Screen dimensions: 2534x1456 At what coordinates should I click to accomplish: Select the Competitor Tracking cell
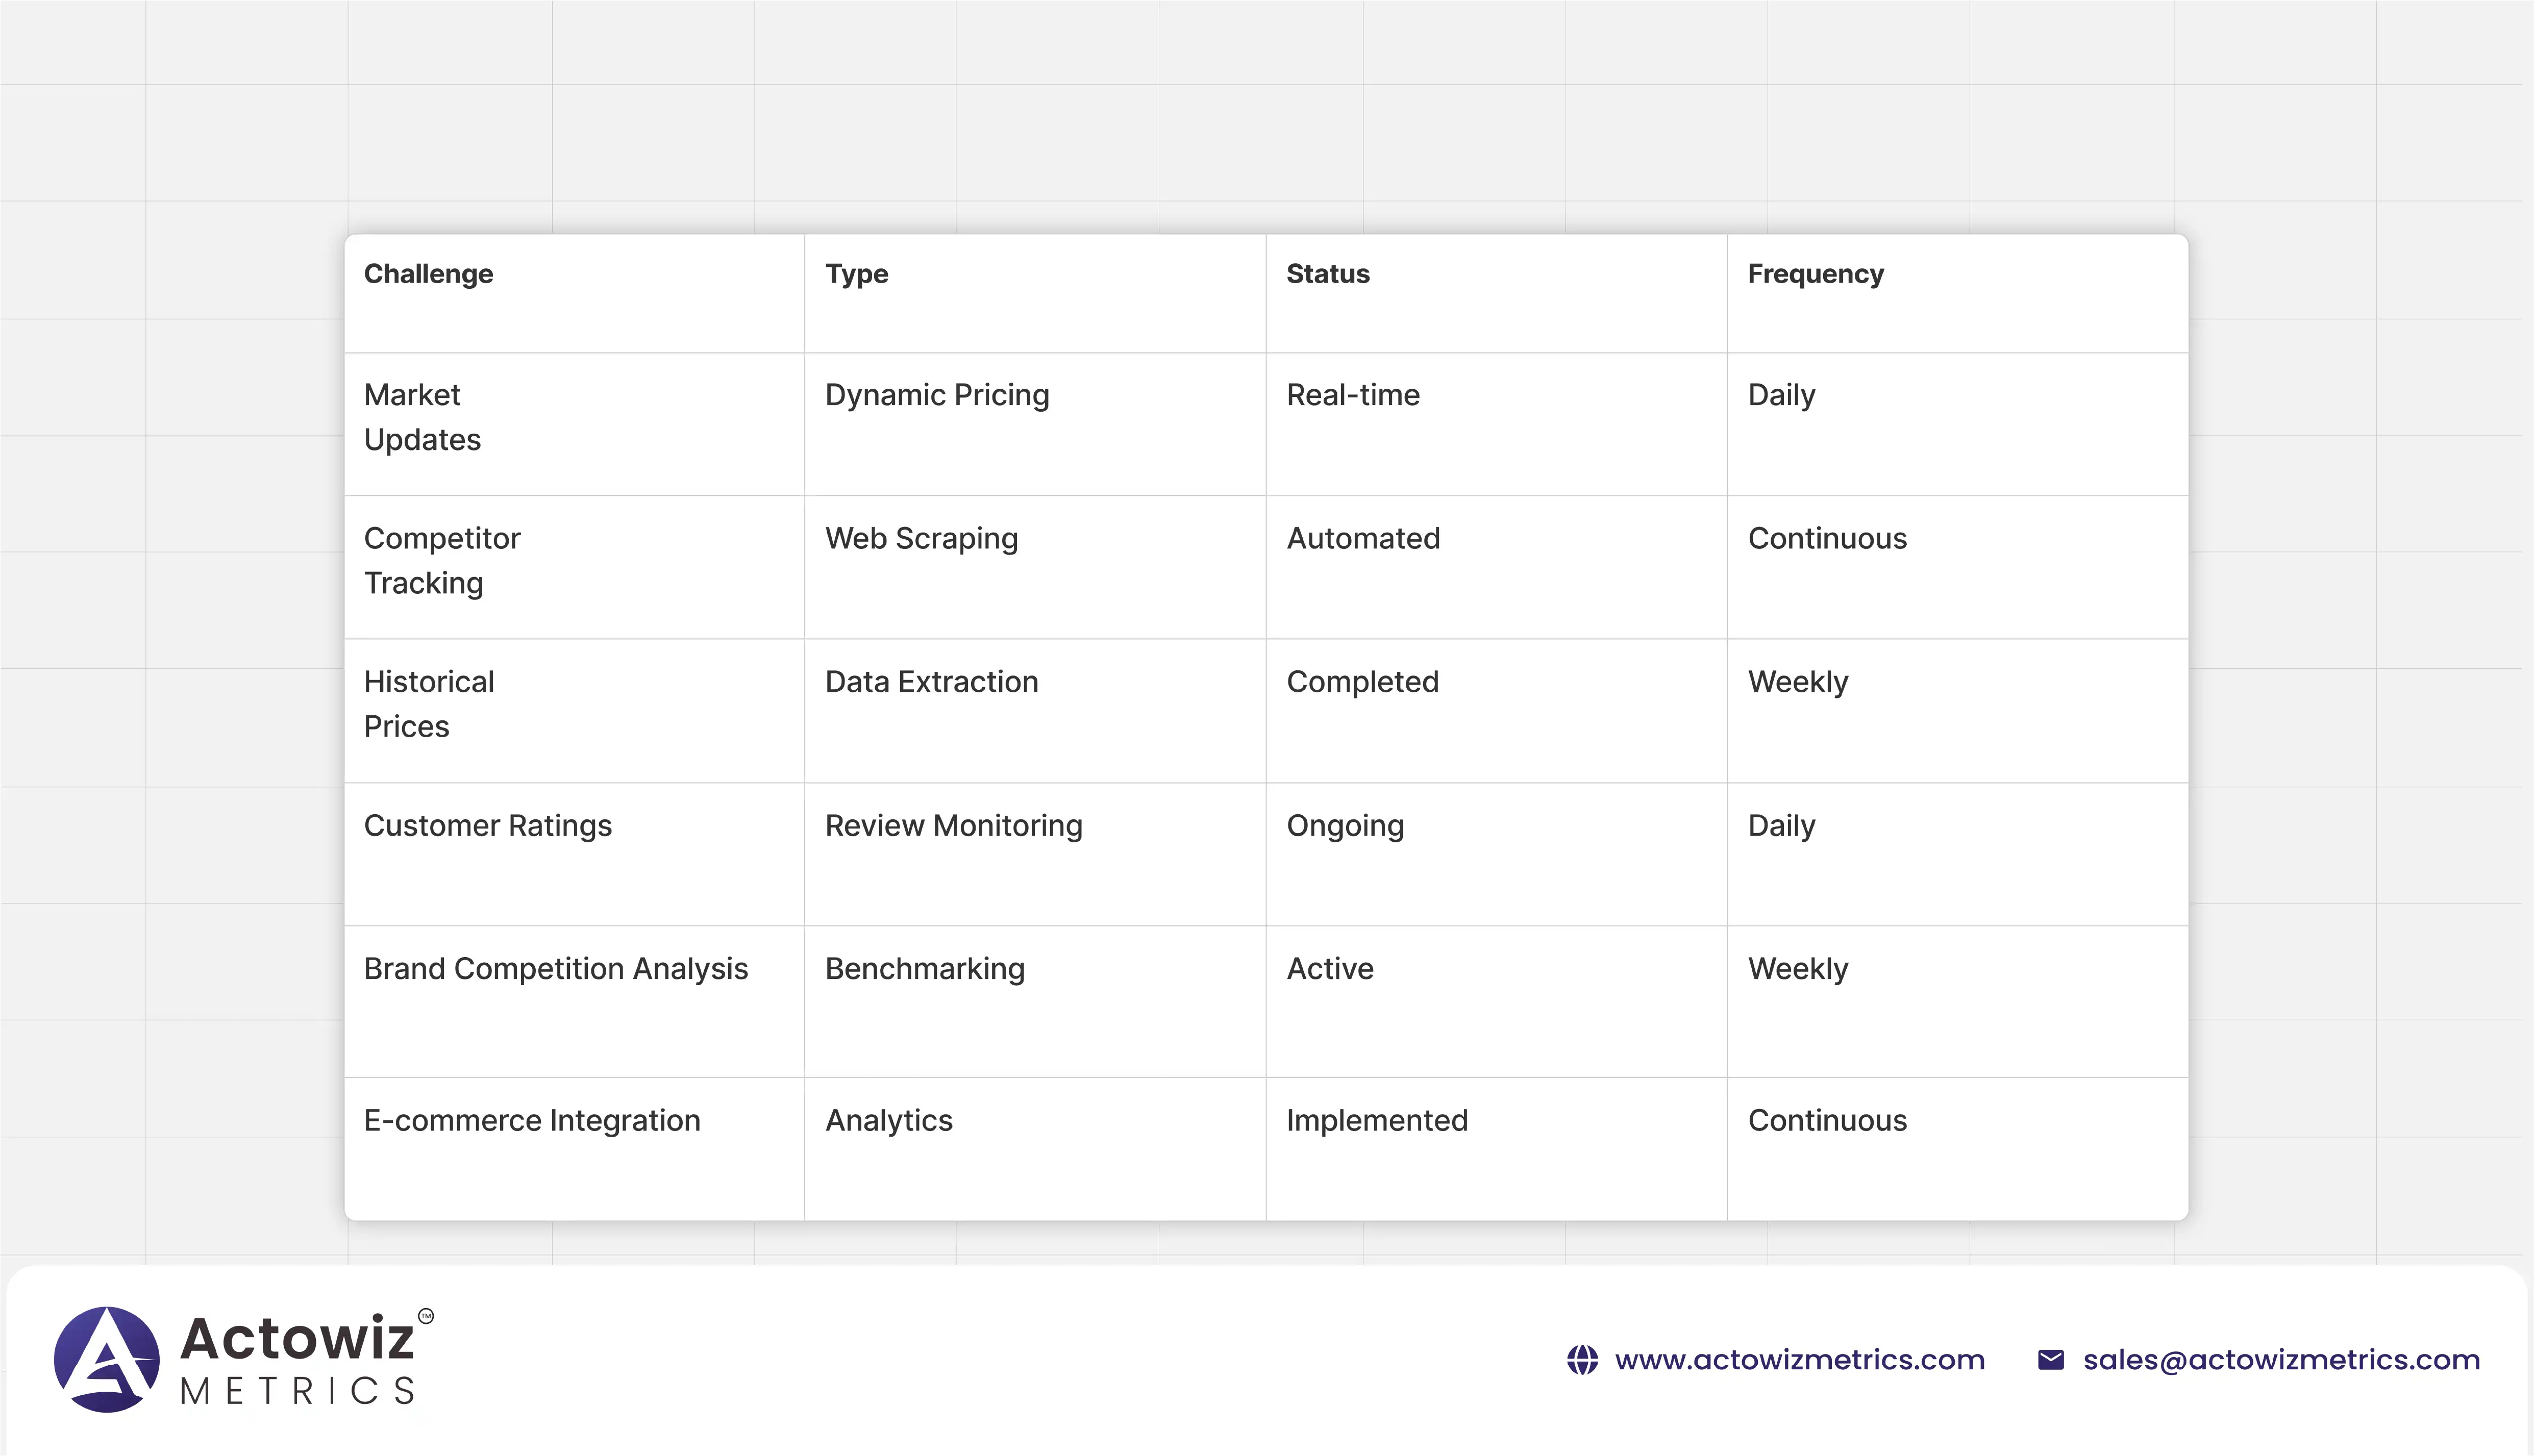click(441, 560)
